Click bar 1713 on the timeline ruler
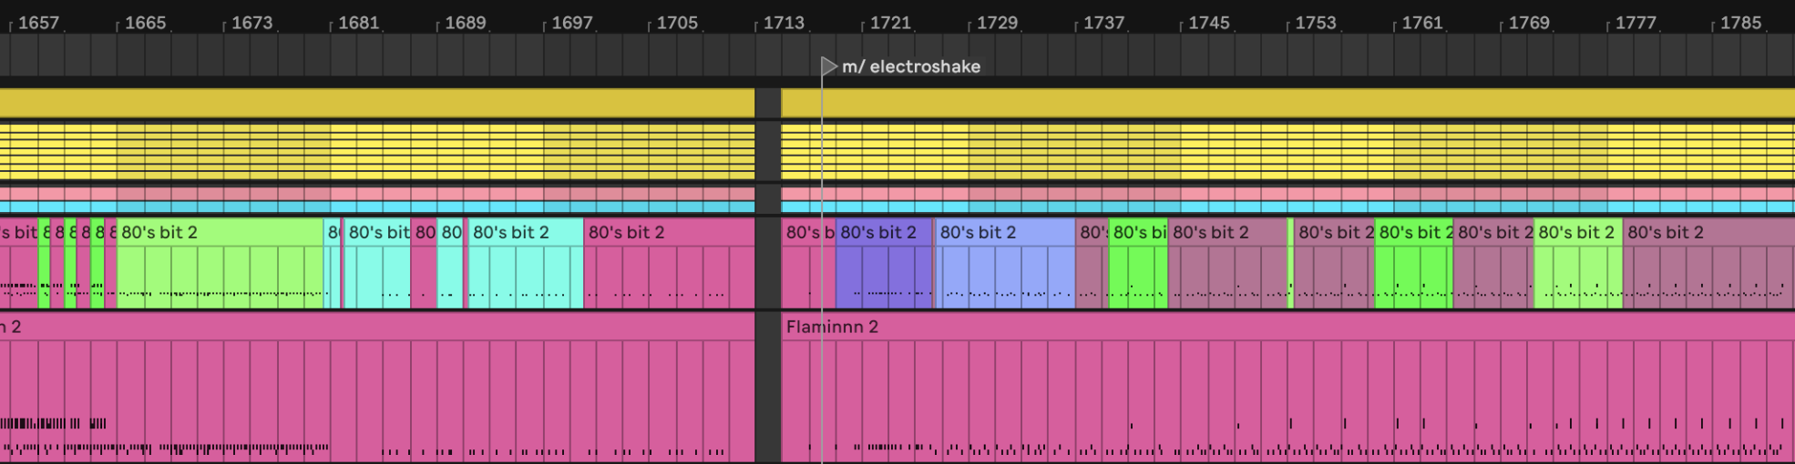The image size is (1795, 464). 783,23
